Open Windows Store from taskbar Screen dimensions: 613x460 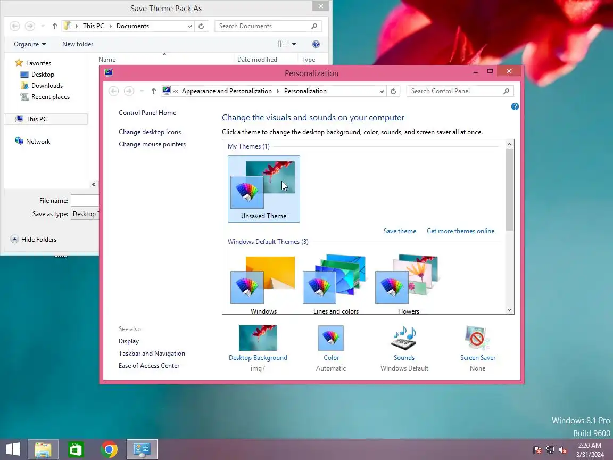(x=76, y=449)
